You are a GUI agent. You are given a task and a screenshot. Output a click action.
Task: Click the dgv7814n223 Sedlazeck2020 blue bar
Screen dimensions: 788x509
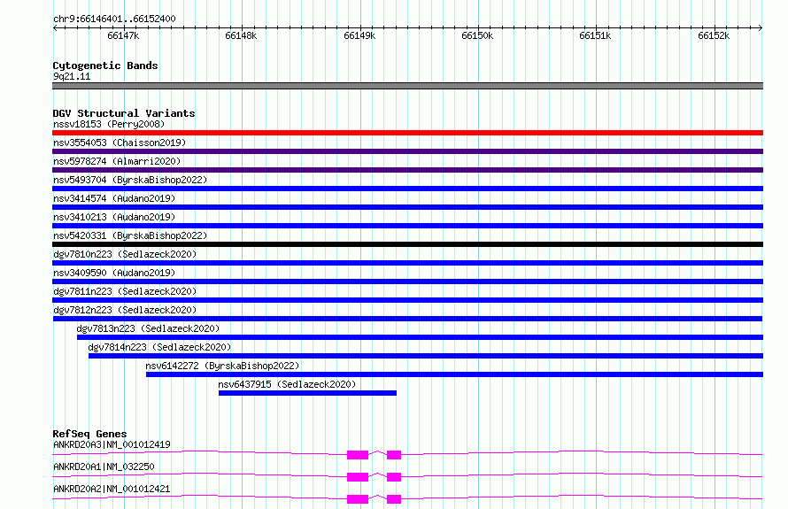click(426, 356)
